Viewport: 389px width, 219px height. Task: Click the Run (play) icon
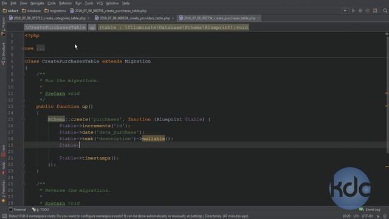pyautogui.click(x=353, y=11)
